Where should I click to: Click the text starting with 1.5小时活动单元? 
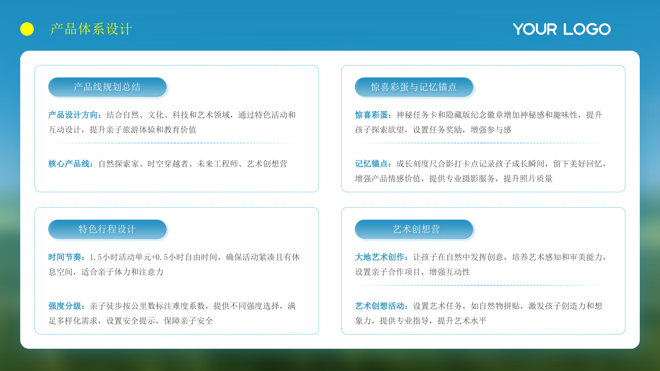[194, 257]
